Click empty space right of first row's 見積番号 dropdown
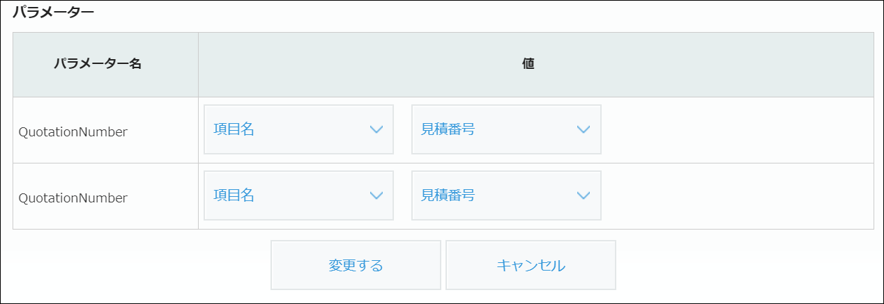 tap(732, 129)
